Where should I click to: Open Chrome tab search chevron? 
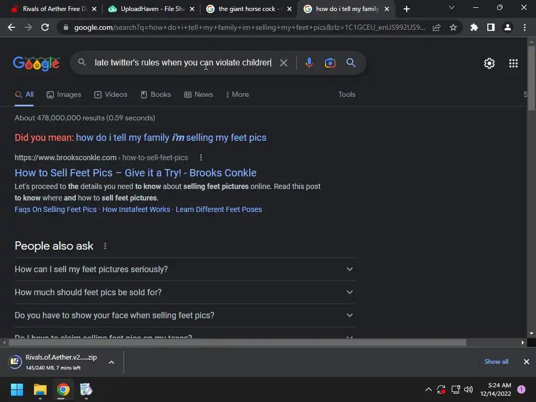(452, 7)
